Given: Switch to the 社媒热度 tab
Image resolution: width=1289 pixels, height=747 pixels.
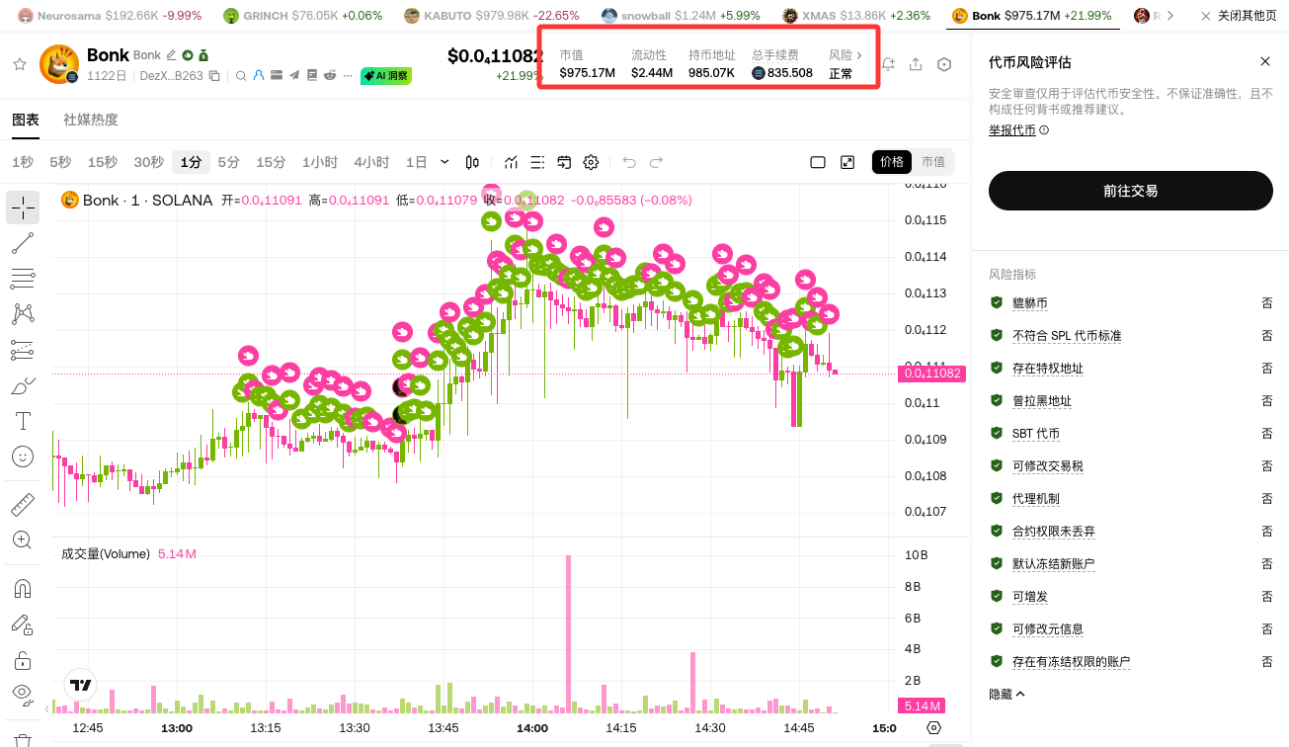Looking at the screenshot, I should pos(90,119).
